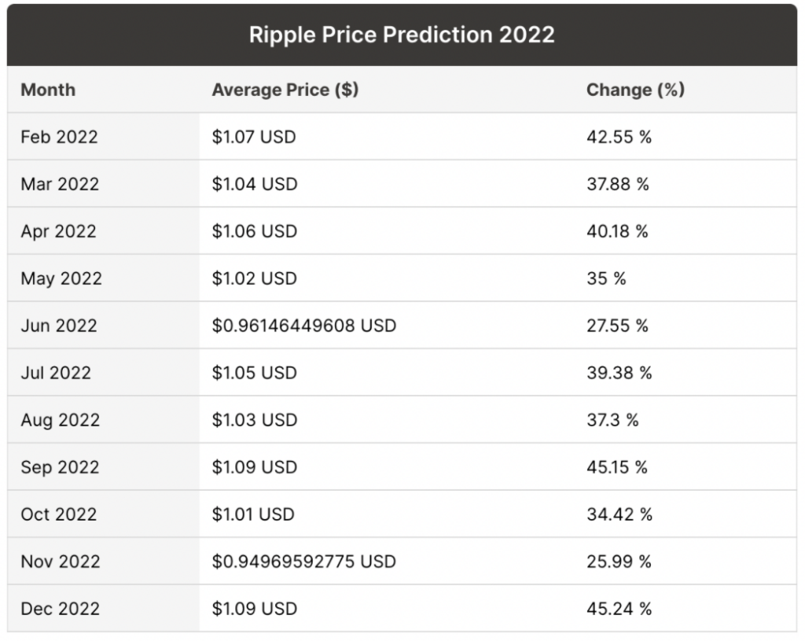Select the Feb 2022 row label
The image size is (805, 641).
click(x=59, y=137)
